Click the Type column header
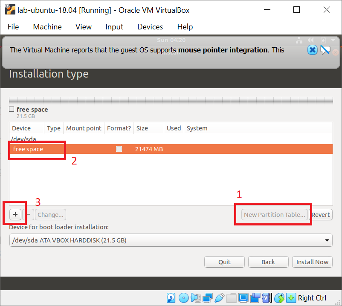The image size is (342, 306). coord(54,128)
